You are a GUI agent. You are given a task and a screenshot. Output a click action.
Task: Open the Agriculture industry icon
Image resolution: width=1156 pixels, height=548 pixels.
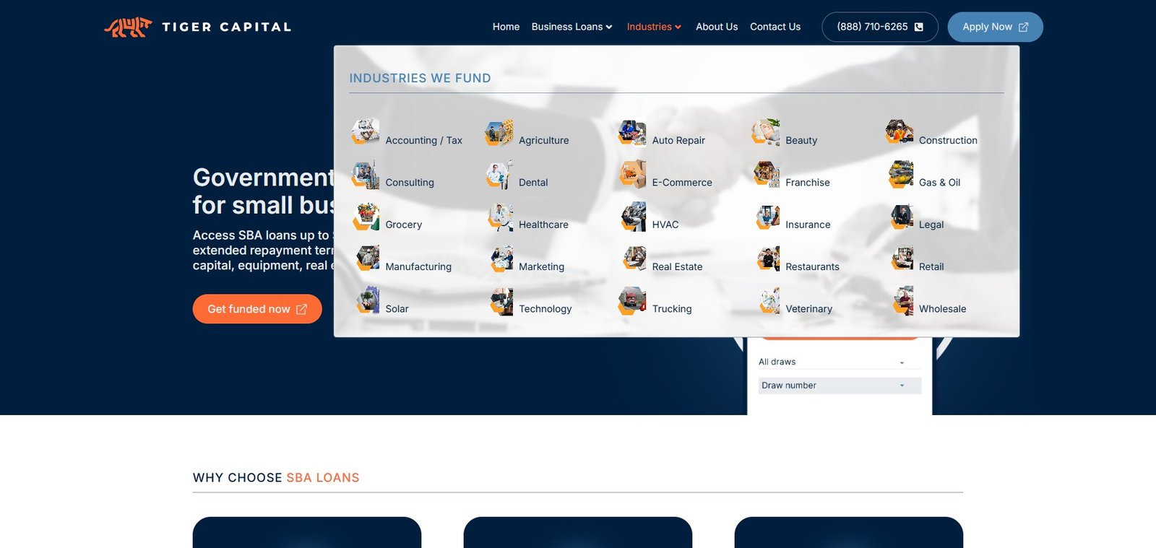[499, 133]
